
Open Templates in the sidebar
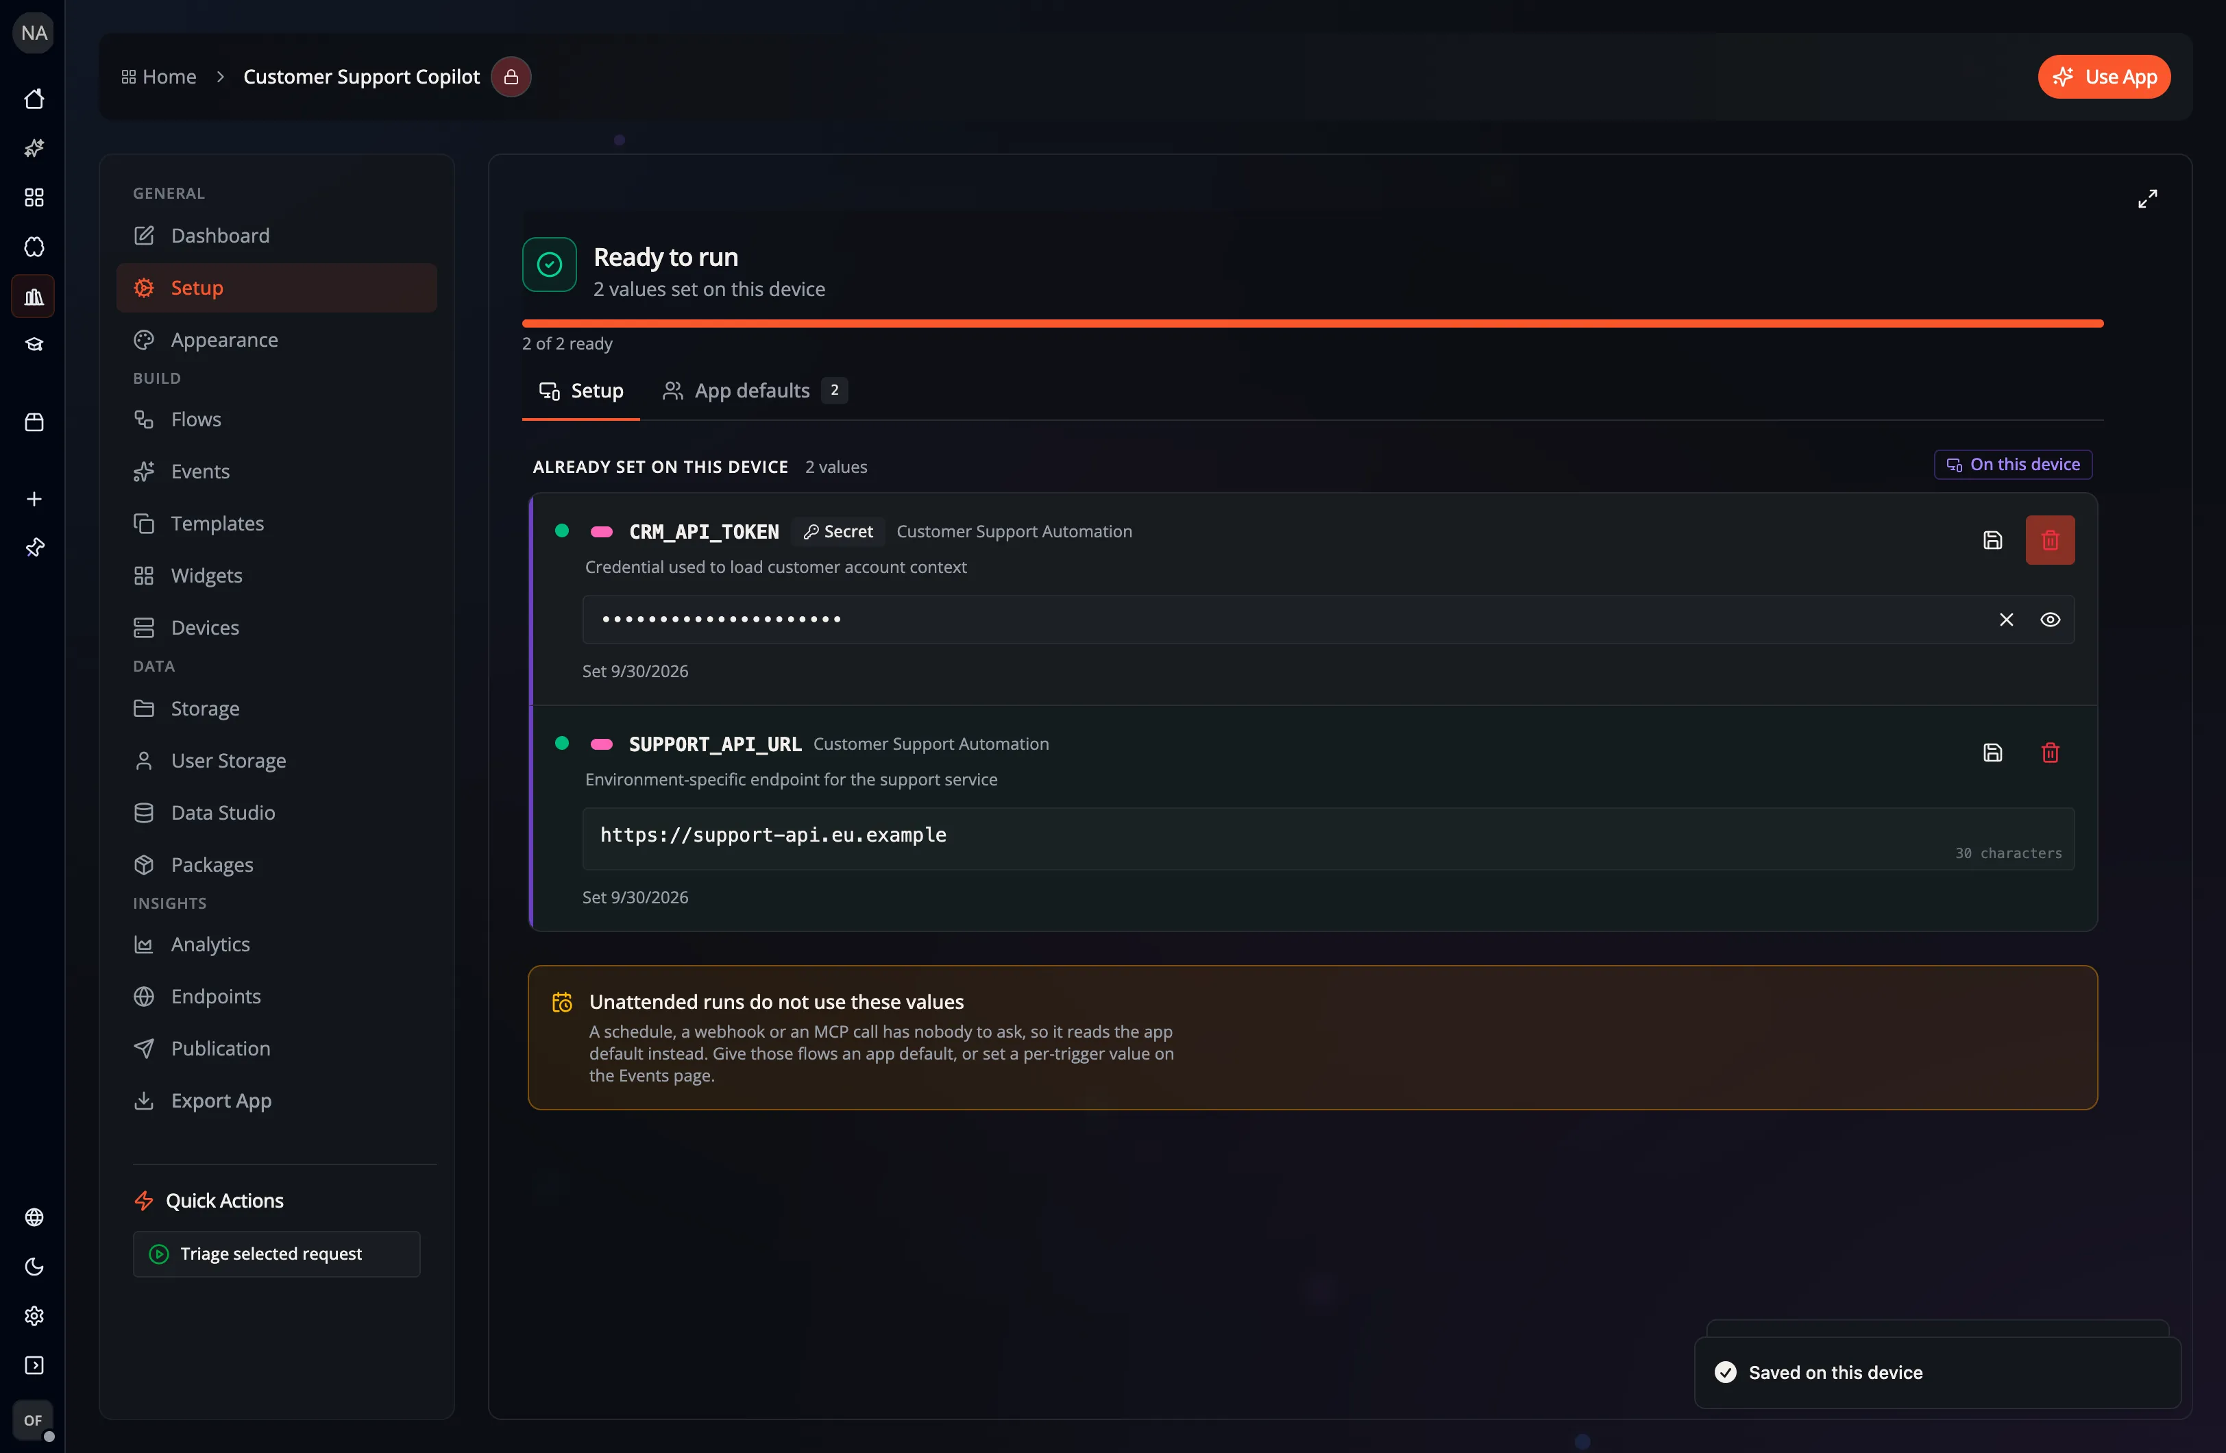pyautogui.click(x=276, y=523)
